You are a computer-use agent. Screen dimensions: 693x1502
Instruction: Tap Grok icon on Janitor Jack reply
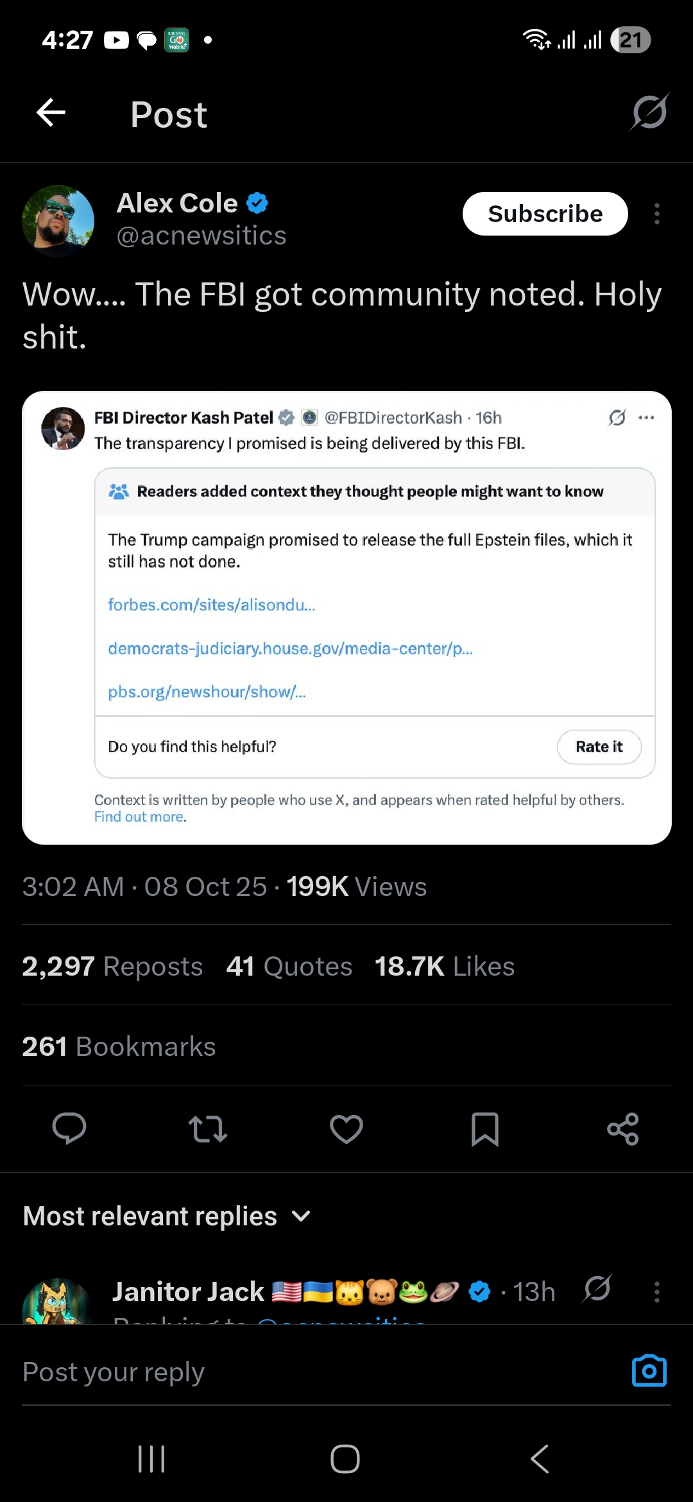click(x=597, y=1289)
